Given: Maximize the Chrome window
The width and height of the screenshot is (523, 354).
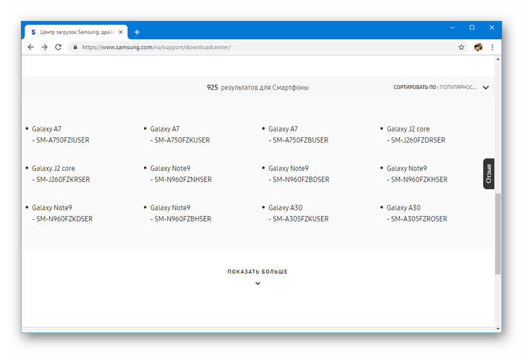Looking at the screenshot, I should coord(472,27).
